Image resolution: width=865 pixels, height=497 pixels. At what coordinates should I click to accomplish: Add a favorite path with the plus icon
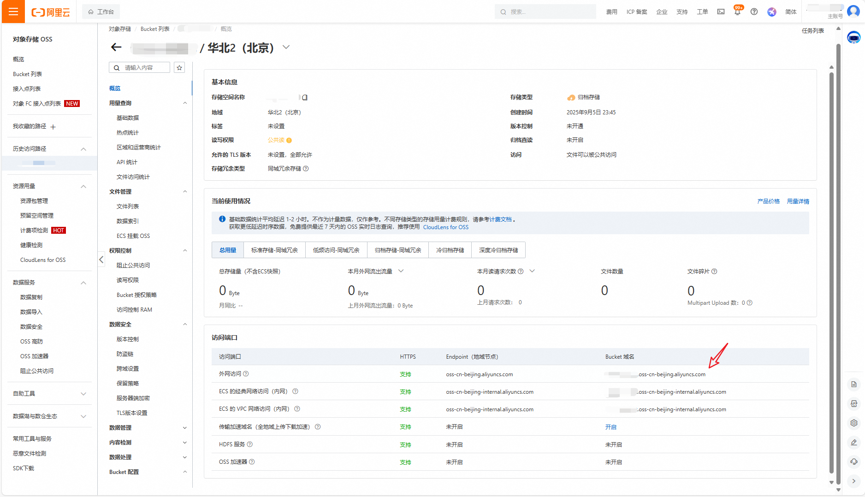point(53,127)
